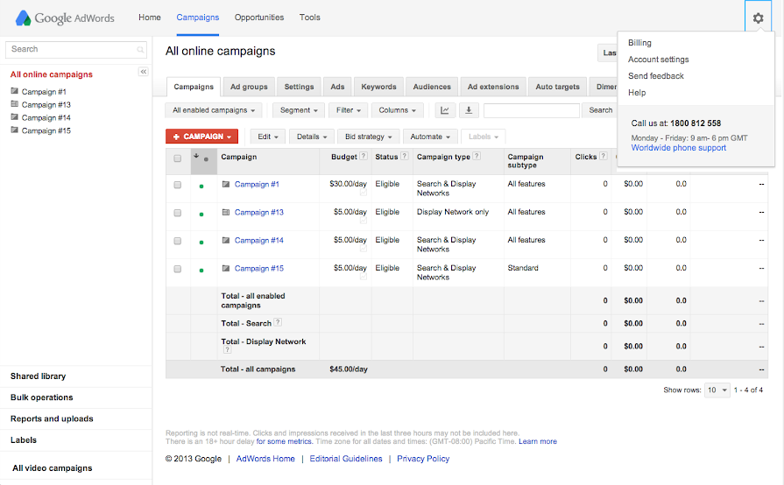This screenshot has height=485, width=784.
Task: Tick the checkbox for Campaign #1
Action: 178,185
